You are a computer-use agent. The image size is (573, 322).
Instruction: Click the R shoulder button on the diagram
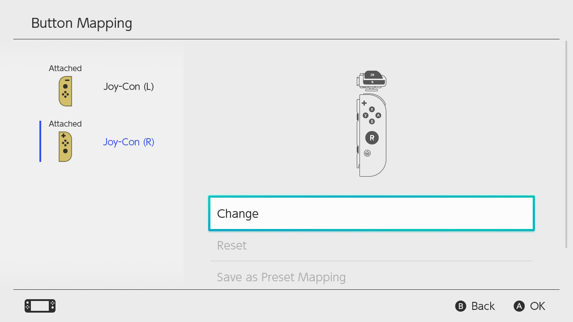pos(372,82)
